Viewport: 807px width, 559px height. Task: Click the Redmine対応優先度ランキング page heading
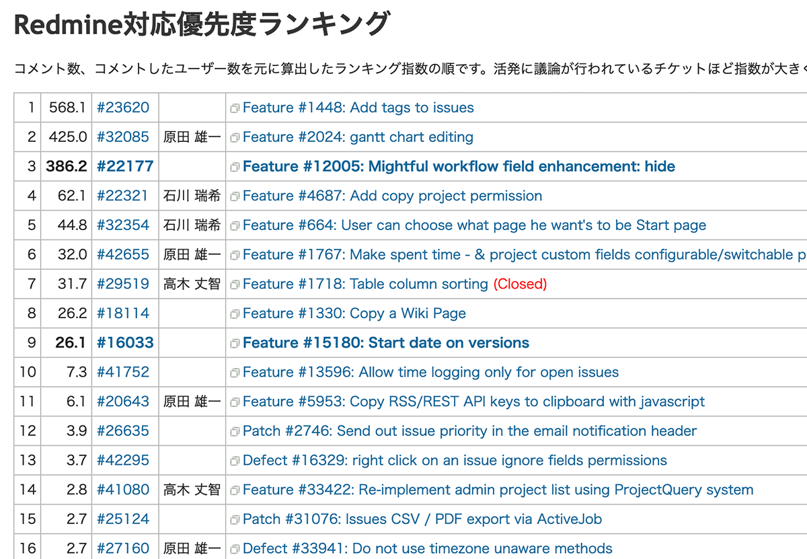202,25
